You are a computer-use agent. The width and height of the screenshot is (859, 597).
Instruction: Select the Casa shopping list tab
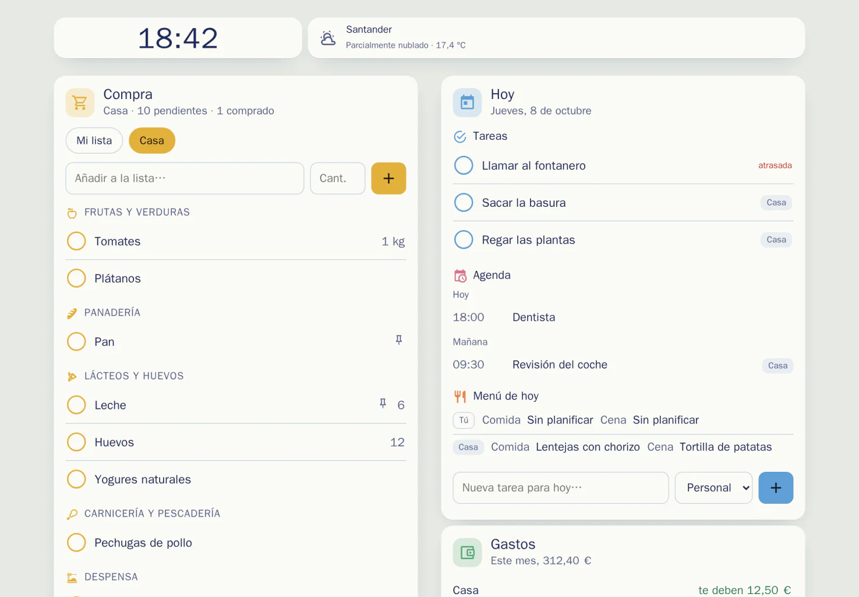coord(152,140)
